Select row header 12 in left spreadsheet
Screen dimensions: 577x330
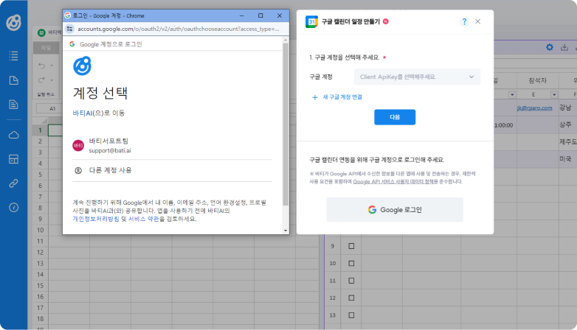tap(40, 253)
